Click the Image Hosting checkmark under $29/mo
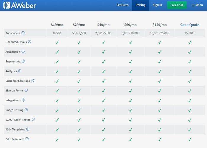The height and width of the screenshot is (148, 207). tap(79, 110)
